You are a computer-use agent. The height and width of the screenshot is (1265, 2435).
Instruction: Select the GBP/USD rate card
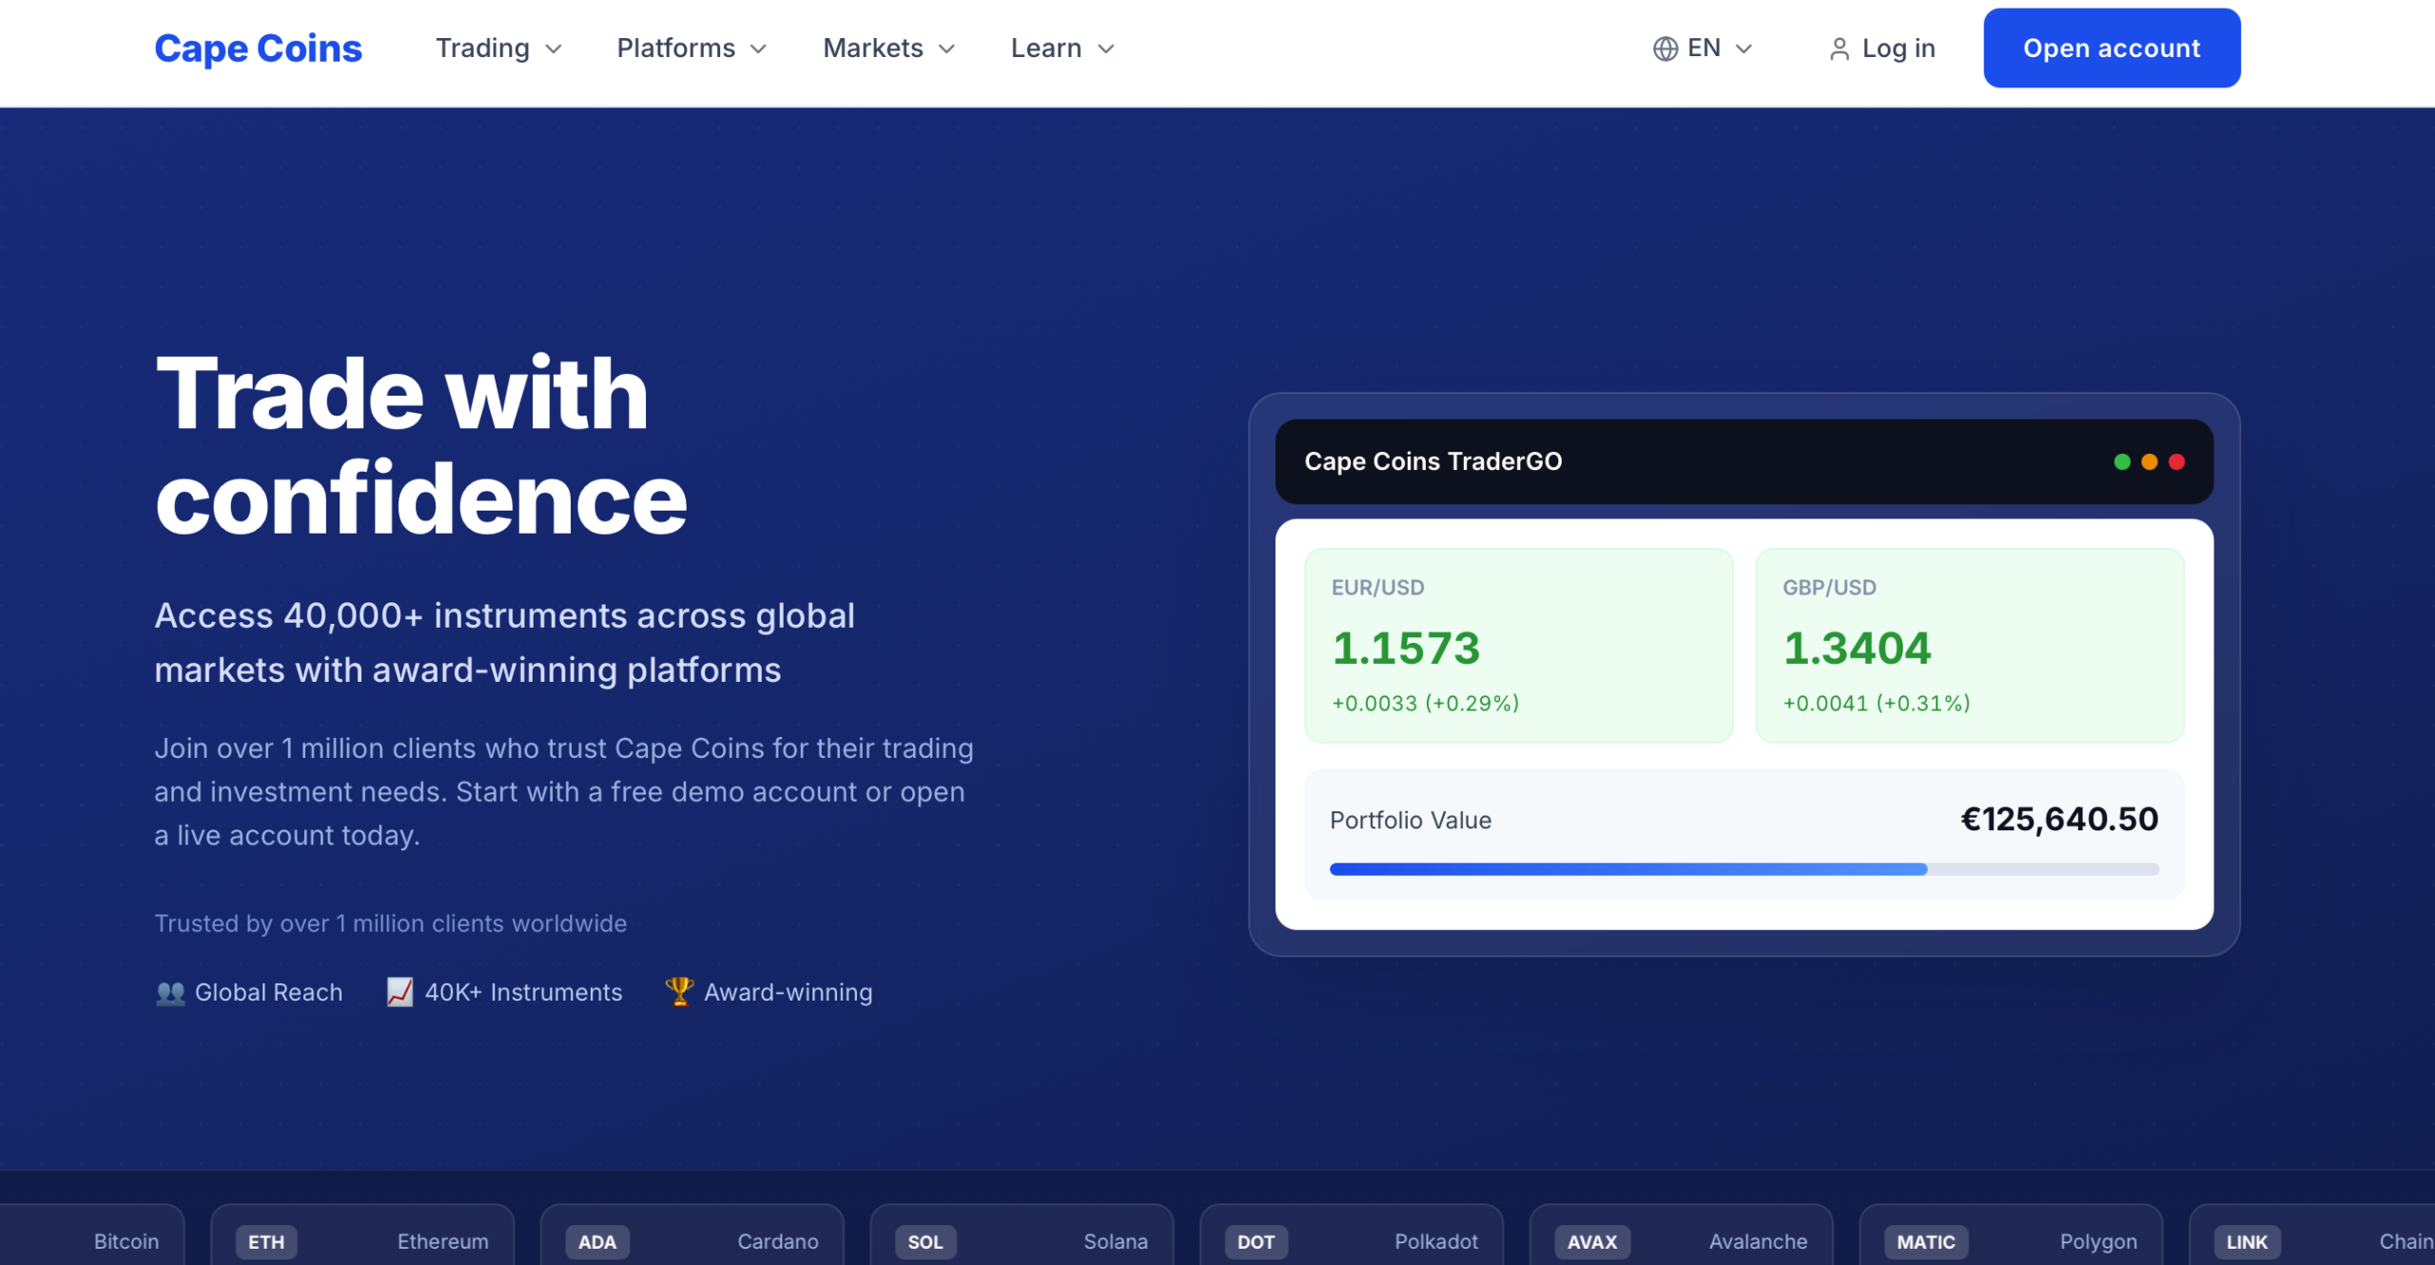(1969, 645)
